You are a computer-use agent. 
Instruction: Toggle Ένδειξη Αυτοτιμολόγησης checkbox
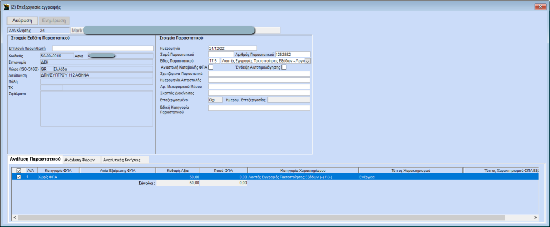284,67
